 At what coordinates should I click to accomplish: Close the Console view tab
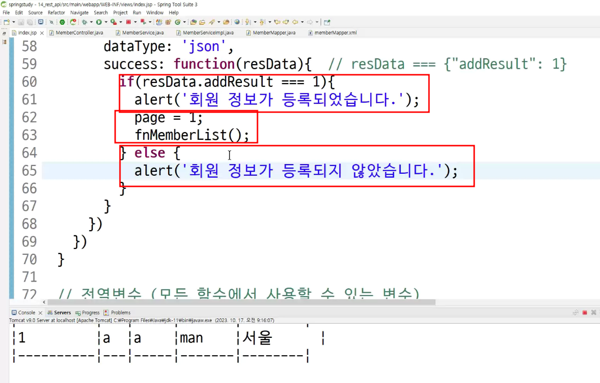point(40,313)
